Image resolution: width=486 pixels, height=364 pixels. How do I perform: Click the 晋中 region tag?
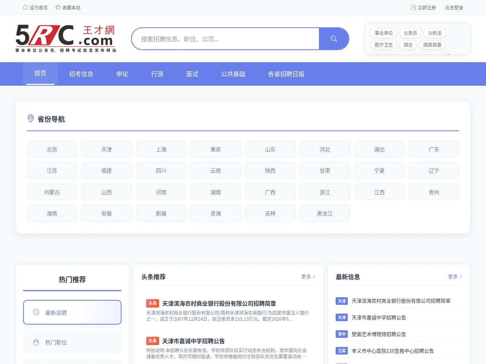pyautogui.click(x=342, y=334)
